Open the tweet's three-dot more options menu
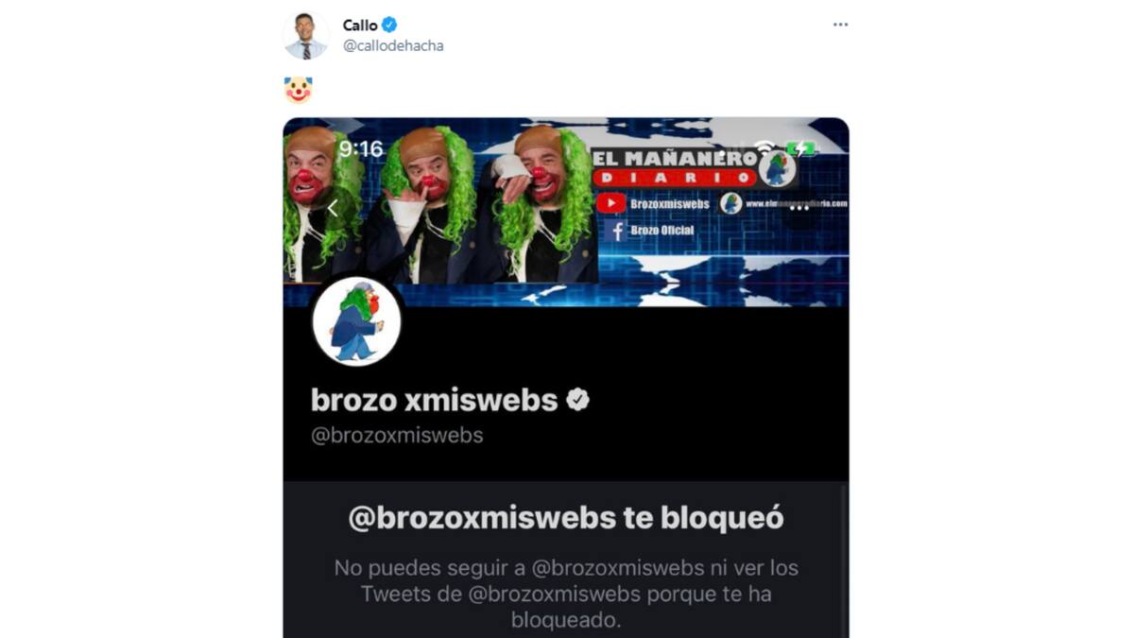Image resolution: width=1134 pixels, height=638 pixels. [x=840, y=25]
